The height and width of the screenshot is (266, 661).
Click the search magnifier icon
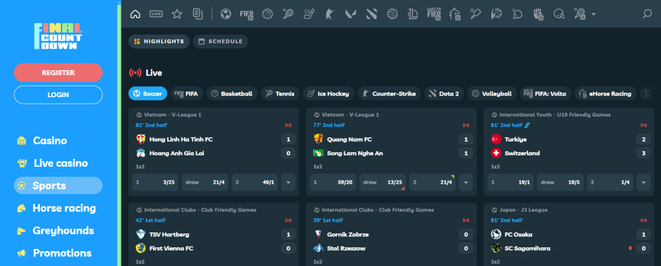pyautogui.click(x=647, y=14)
